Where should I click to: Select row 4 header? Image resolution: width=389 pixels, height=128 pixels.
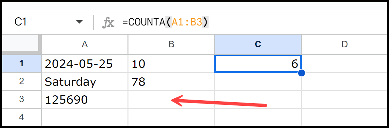pos(22,117)
